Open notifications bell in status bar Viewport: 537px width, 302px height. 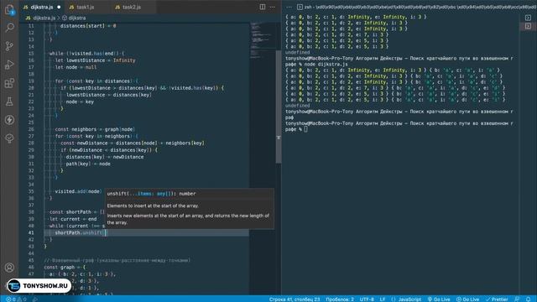[x=529, y=299]
